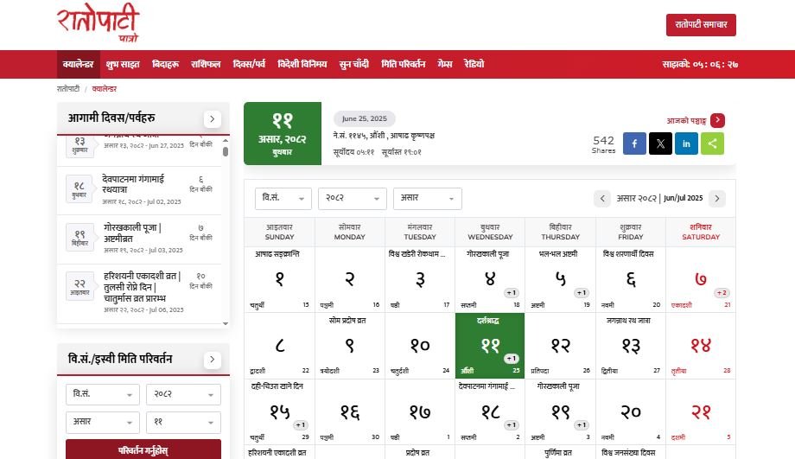The image size is (795, 459).
Task: Open दिवस/पर्व menu item
Action: [x=249, y=65]
